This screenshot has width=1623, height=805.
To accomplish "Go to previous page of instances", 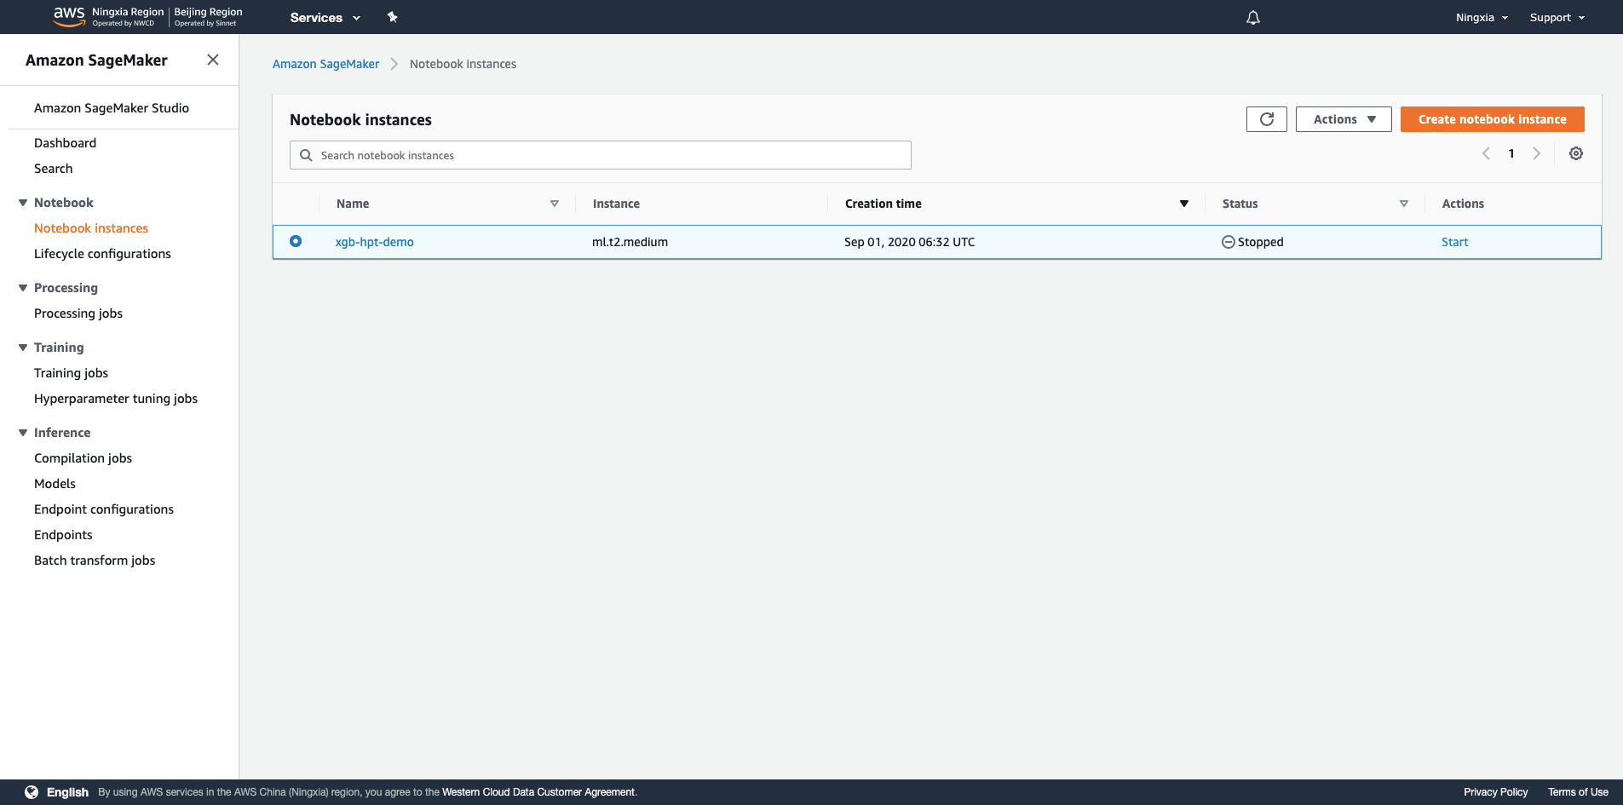I will (x=1486, y=153).
